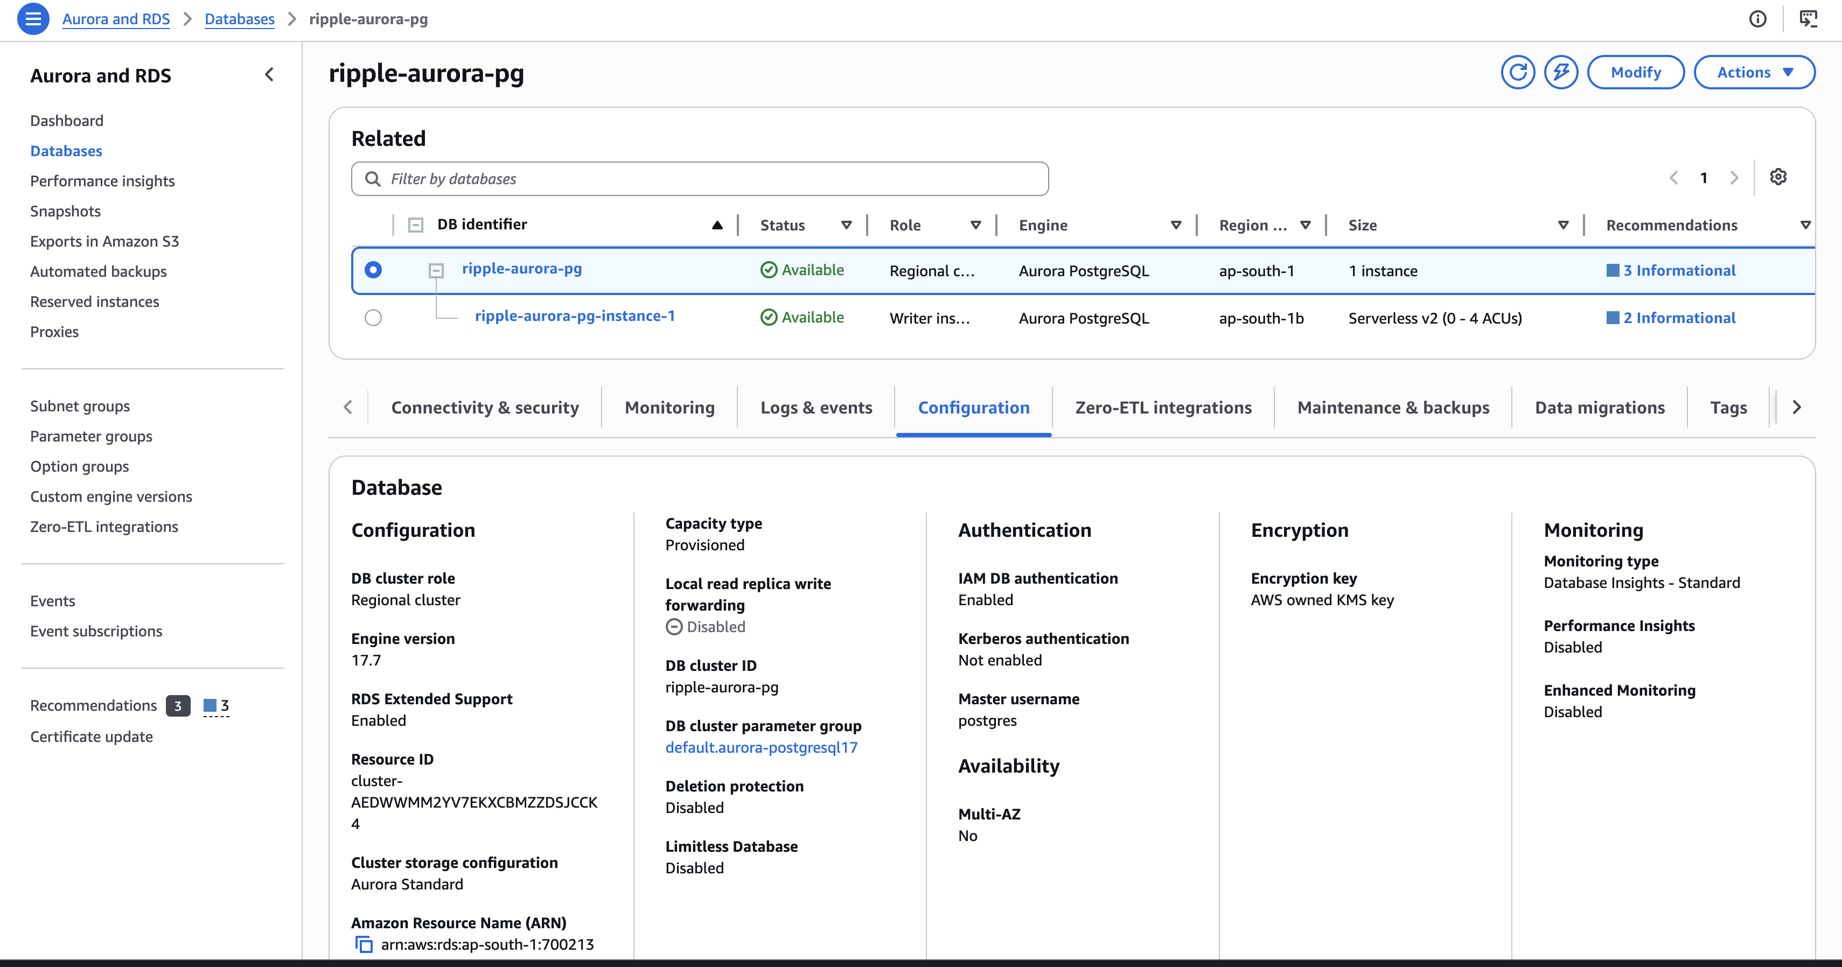Screen dimensions: 1842x967
Task: Click the info icon in top bar
Action: (x=1757, y=19)
